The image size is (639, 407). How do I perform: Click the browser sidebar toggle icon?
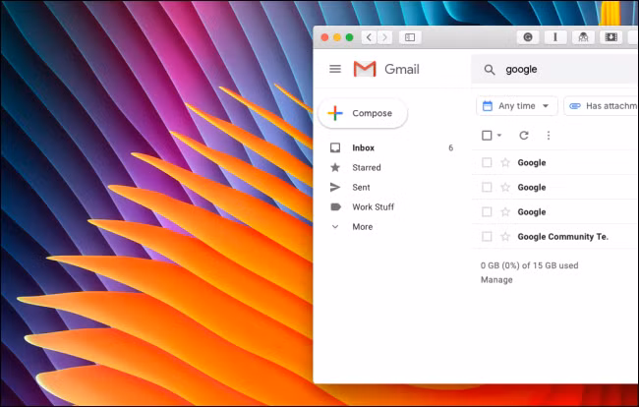point(410,37)
